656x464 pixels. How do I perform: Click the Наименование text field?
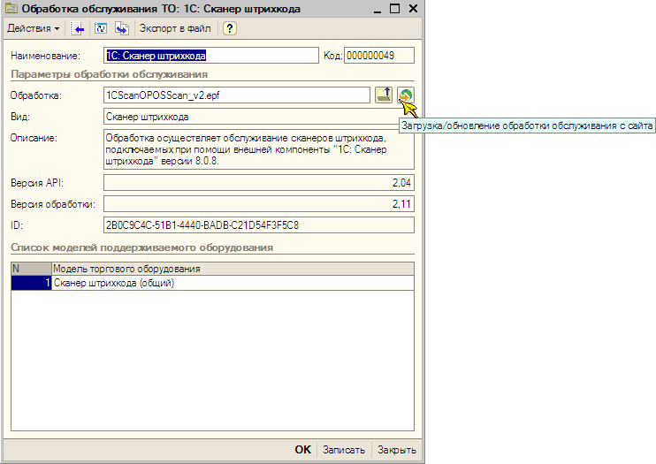pos(210,56)
